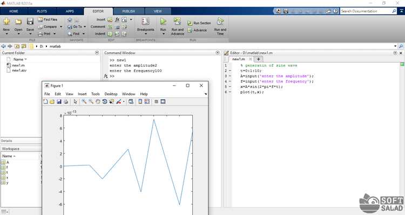This screenshot has height=215, width=405.
Task: Expand the Go To dropdown
Action: tap(85, 26)
